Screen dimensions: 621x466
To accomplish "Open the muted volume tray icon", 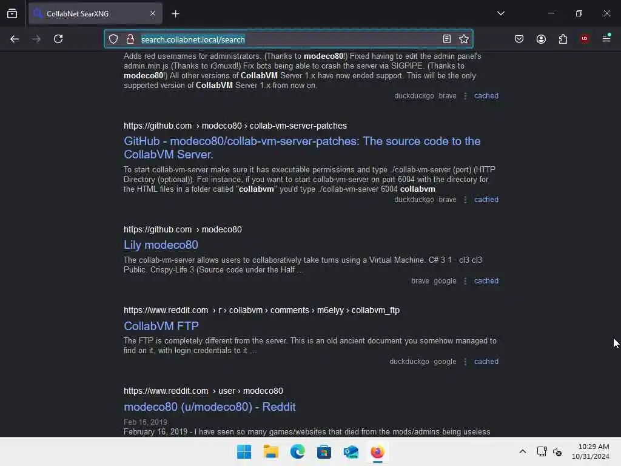I will (557, 451).
